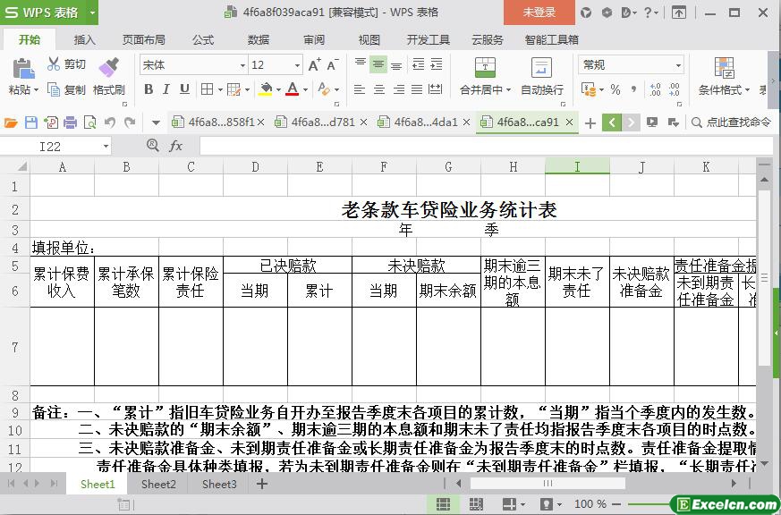Click the font color red A swatch
Screen dimensions: 781x515
[292, 89]
